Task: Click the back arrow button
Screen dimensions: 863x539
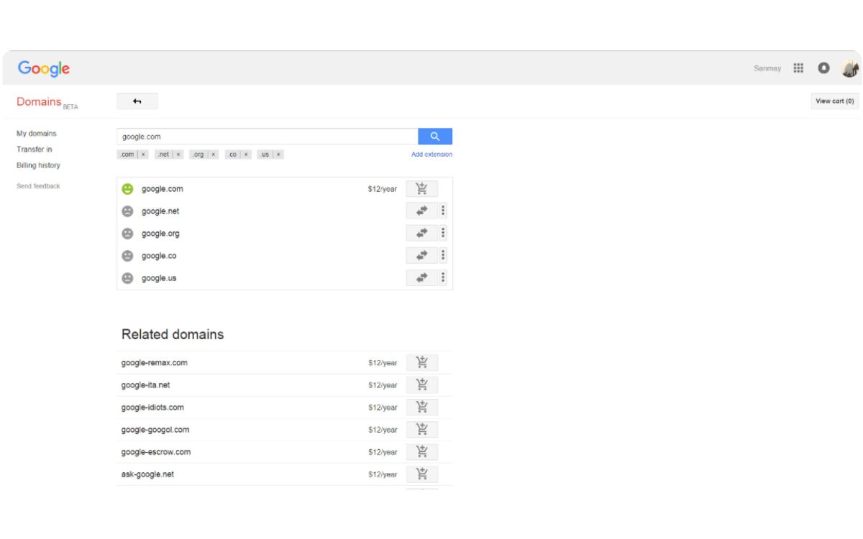Action: point(137,101)
